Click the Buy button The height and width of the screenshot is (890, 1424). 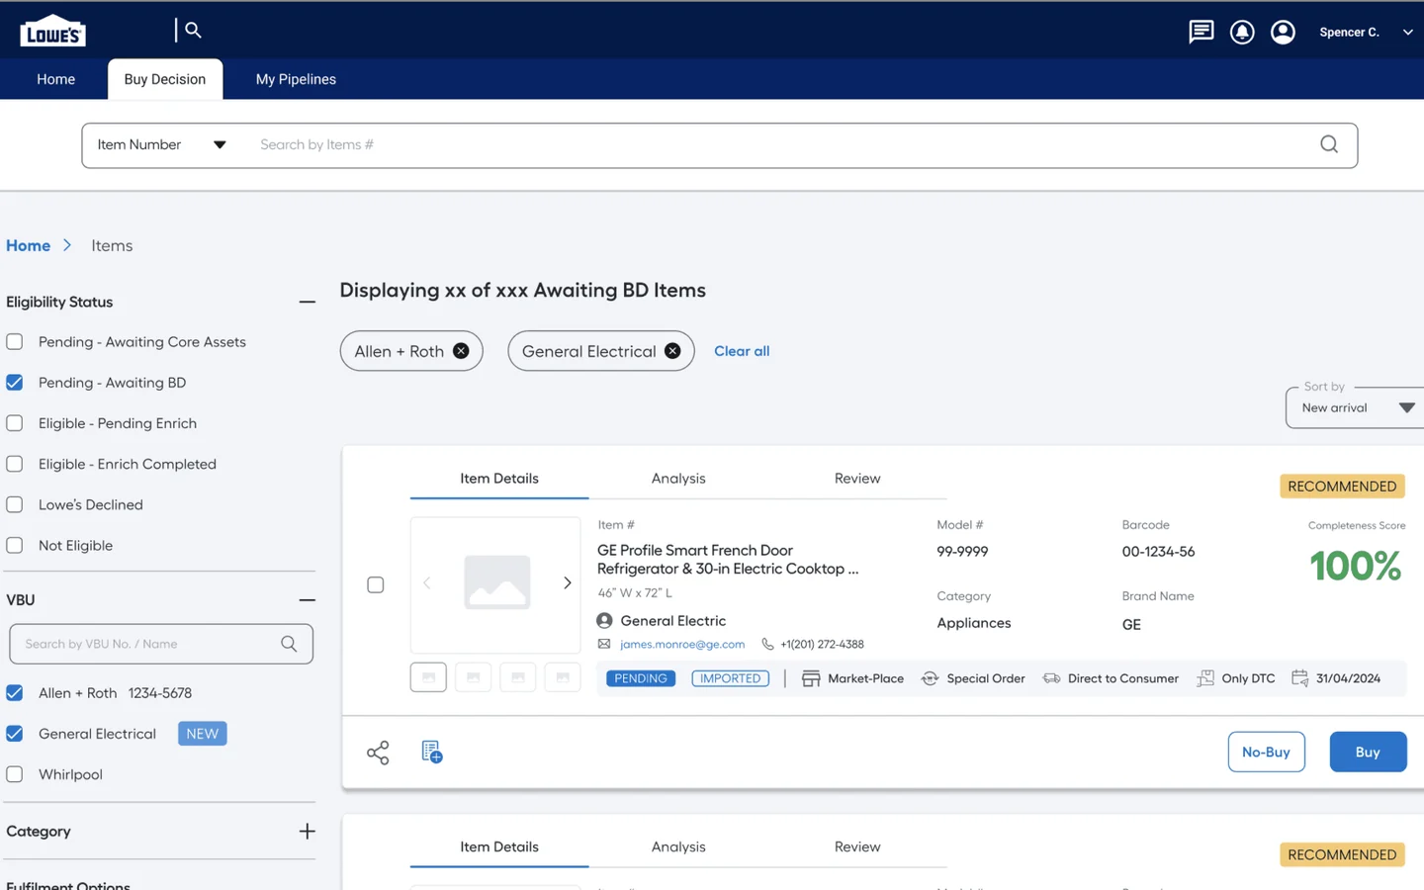[x=1368, y=752]
